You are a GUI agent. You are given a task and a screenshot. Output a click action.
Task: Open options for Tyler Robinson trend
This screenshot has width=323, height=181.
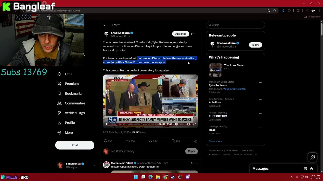coord(260,82)
